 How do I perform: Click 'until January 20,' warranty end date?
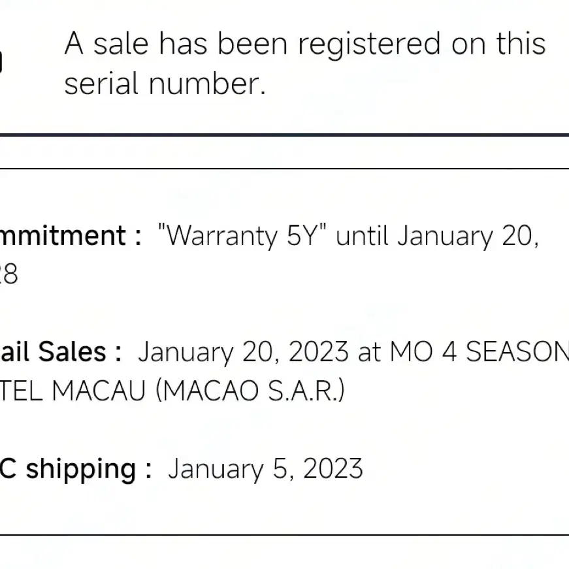coord(437,236)
